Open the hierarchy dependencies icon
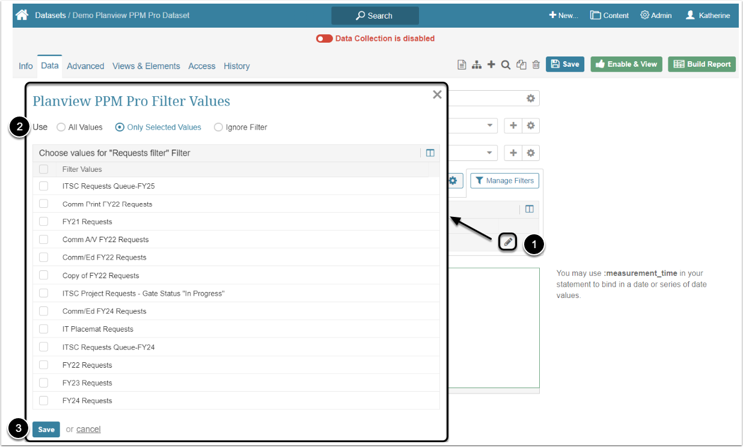The height and width of the screenshot is (447, 743). (x=477, y=65)
